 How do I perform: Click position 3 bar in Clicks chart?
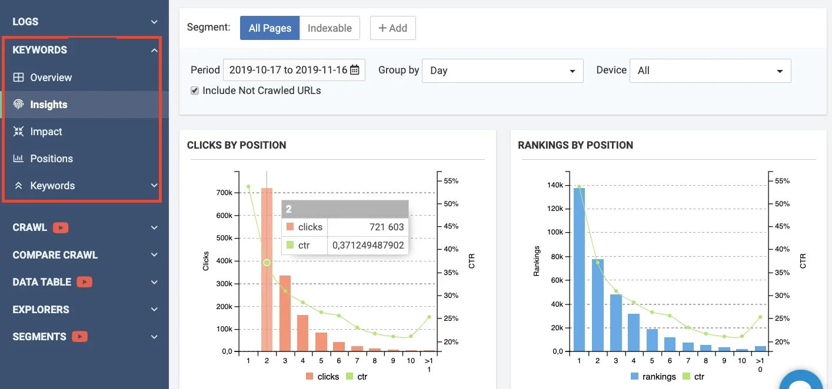[285, 313]
